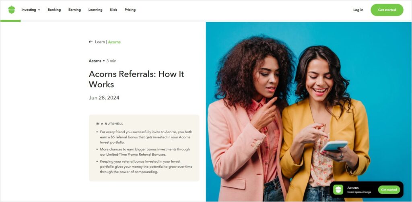
Task: Click the article title Acorns Referrals: How It Works
Action: coord(136,79)
